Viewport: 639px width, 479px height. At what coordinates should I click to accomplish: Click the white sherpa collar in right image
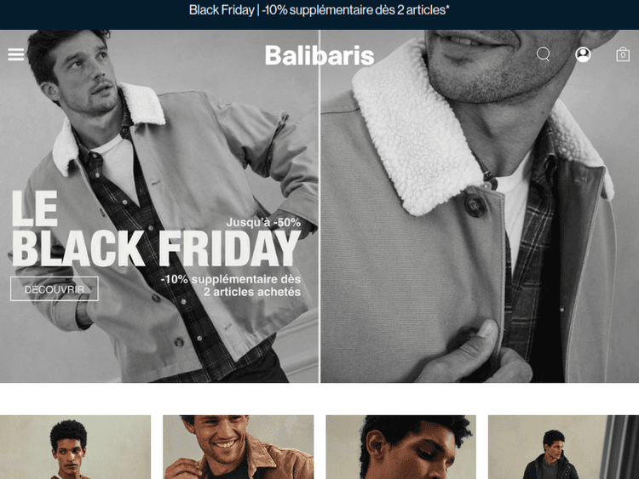point(416,130)
